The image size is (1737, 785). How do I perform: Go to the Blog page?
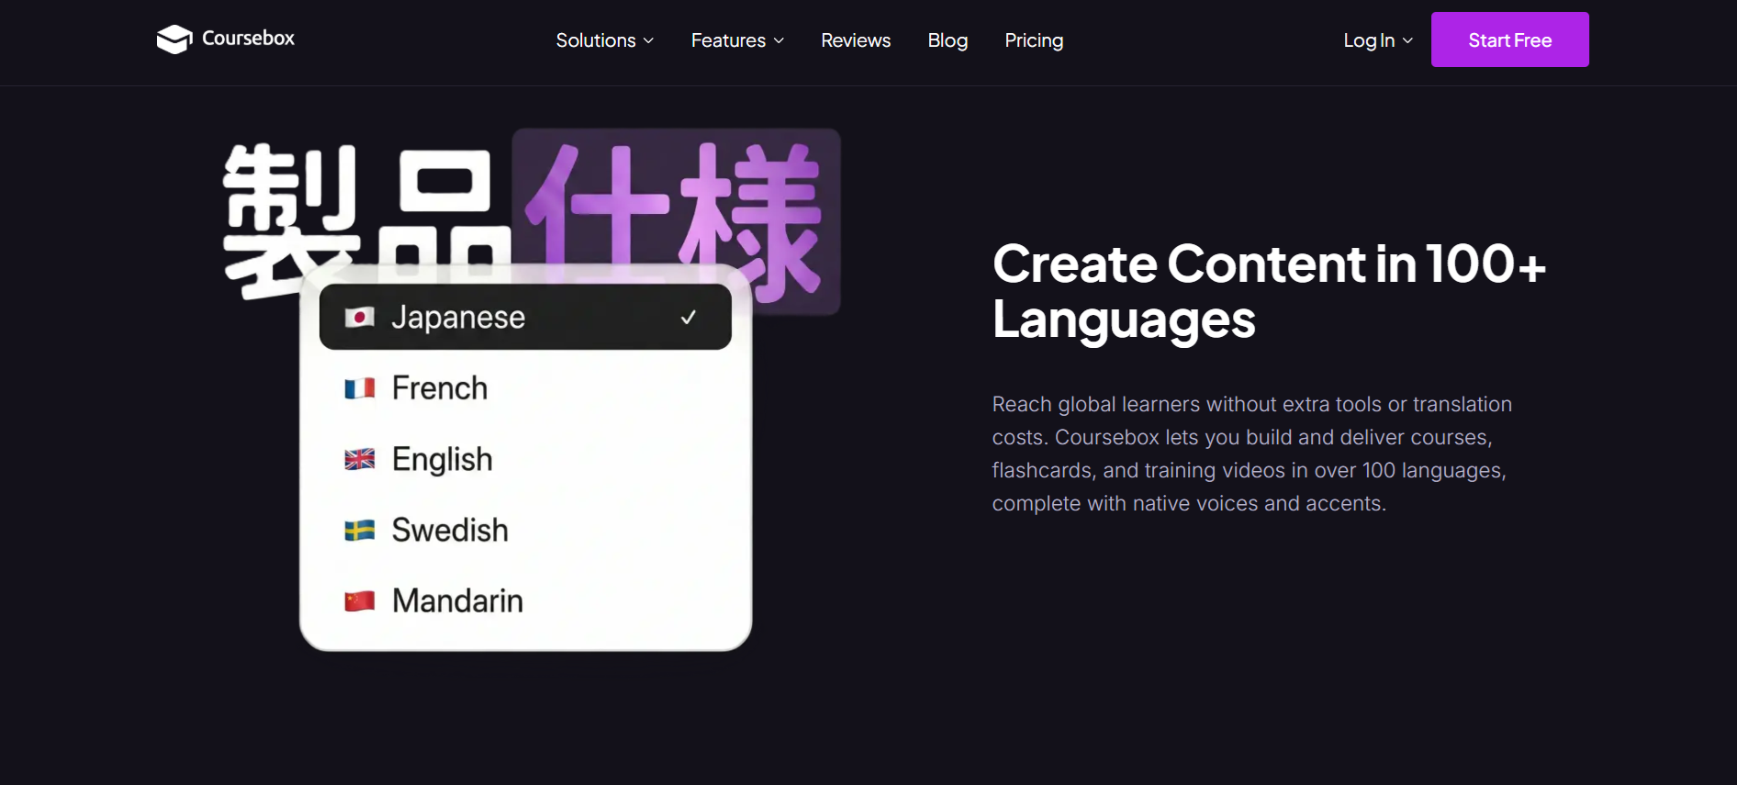click(947, 40)
